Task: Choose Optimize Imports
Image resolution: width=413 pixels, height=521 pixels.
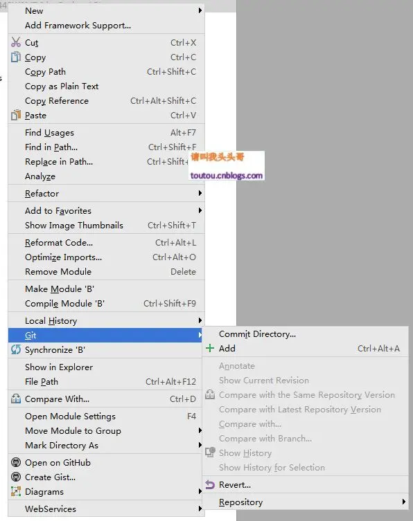Action: coord(106,257)
